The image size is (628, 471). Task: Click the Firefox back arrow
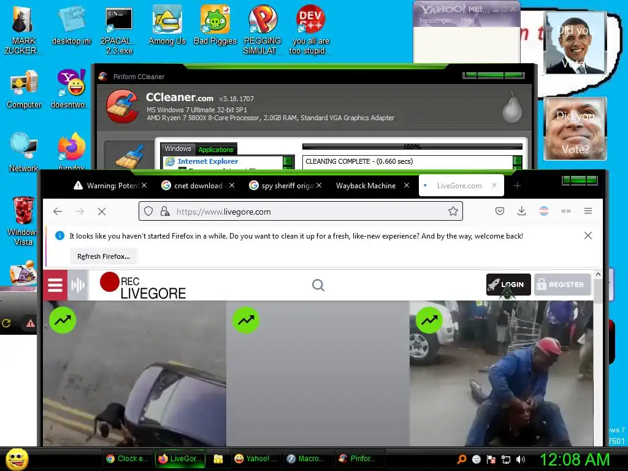click(58, 212)
